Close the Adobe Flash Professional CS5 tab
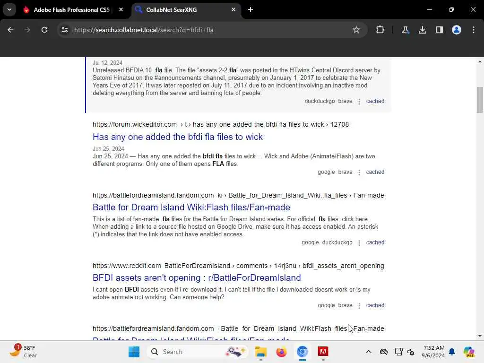Image resolution: width=484 pixels, height=363 pixels. tap(121, 9)
